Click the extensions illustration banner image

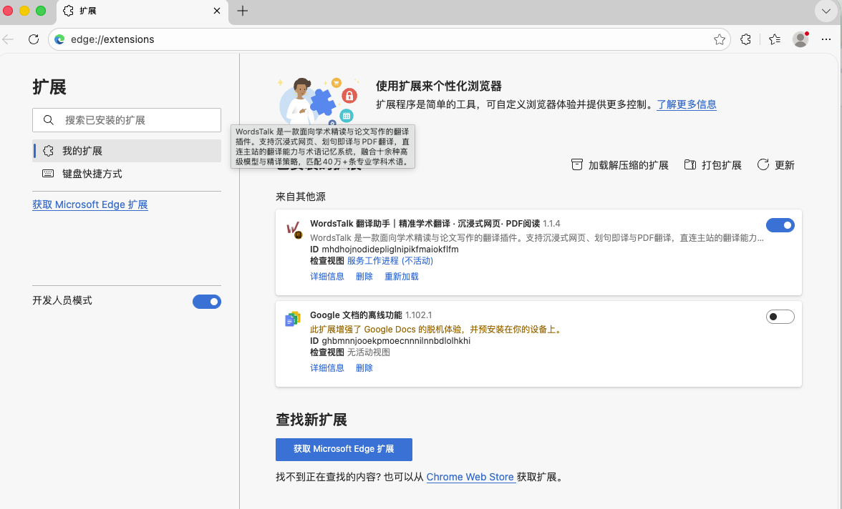(x=317, y=101)
